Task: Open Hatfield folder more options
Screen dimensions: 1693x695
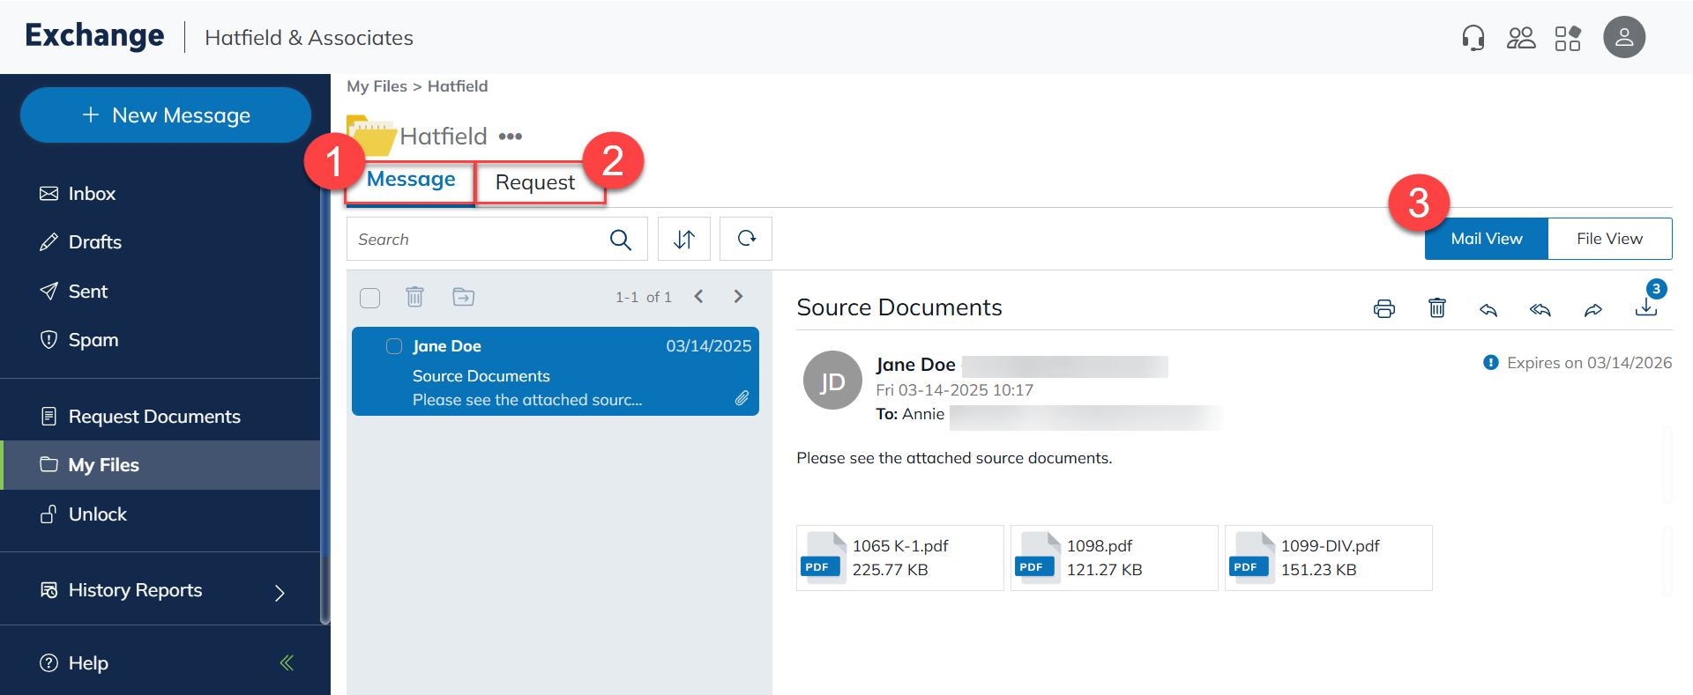Action: [511, 137]
